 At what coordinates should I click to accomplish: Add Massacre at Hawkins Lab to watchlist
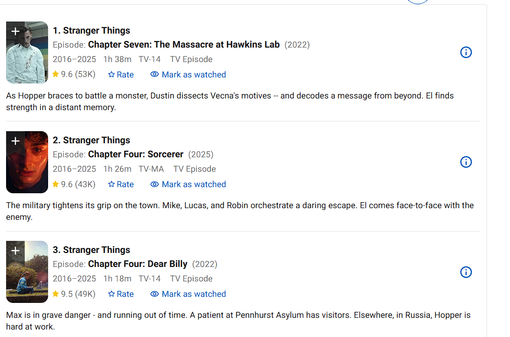coord(15,31)
